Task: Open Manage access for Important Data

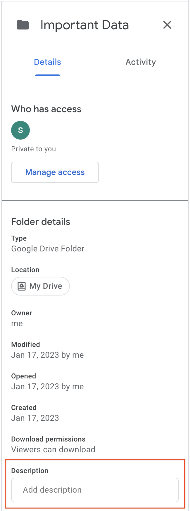Action: pos(55,172)
